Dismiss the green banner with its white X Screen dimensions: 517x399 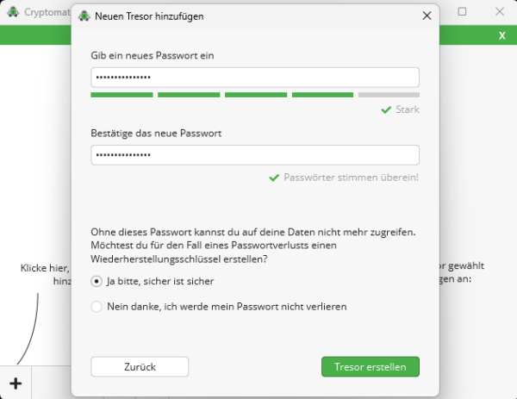(x=501, y=35)
